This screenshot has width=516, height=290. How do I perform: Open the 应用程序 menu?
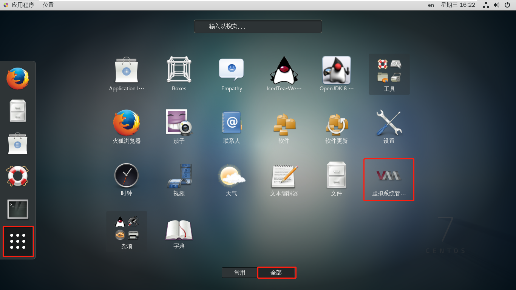(x=20, y=5)
